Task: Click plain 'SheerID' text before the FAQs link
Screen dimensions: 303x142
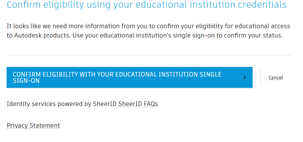Action: click(x=105, y=104)
